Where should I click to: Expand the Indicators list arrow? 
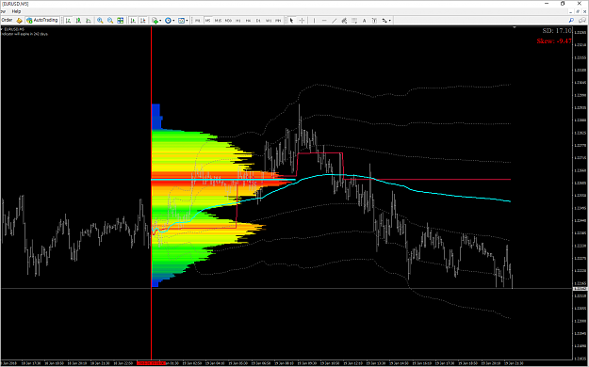pos(160,21)
